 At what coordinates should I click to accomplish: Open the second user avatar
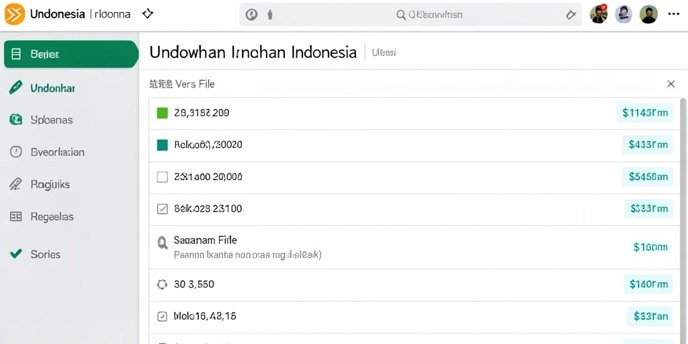[623, 14]
